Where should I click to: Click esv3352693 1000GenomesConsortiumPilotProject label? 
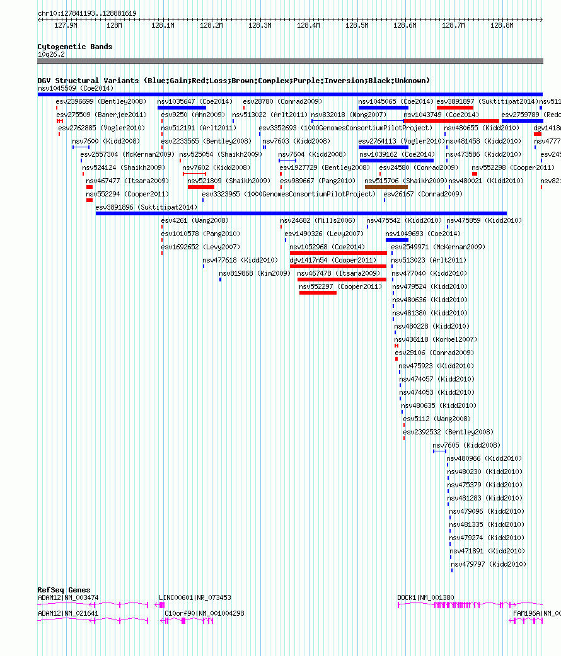[345, 128]
